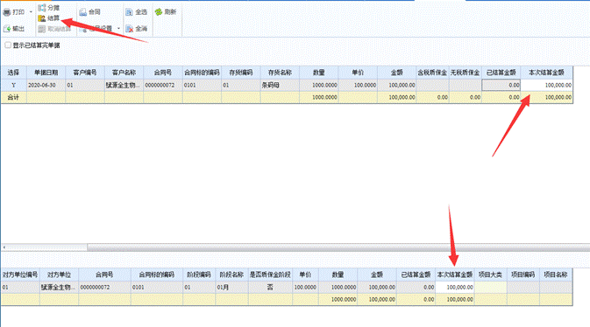Click the horizontal scrollbar between the grids
The height and width of the screenshot is (327, 590).
(338, 247)
